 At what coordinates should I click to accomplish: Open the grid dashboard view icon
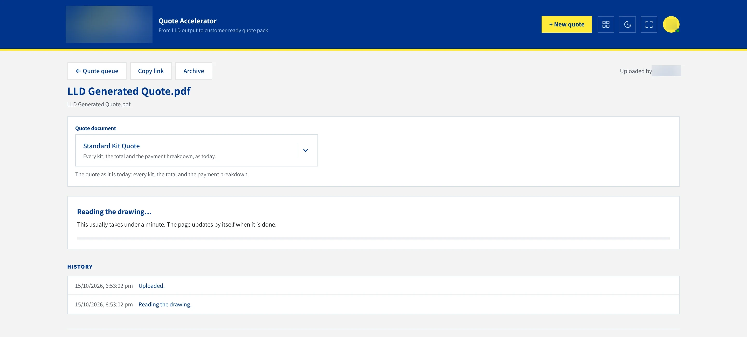(x=606, y=24)
